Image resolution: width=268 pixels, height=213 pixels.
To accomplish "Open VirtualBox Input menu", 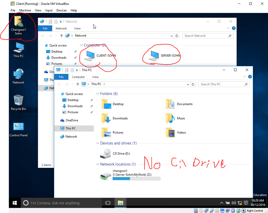I will pos(49,10).
